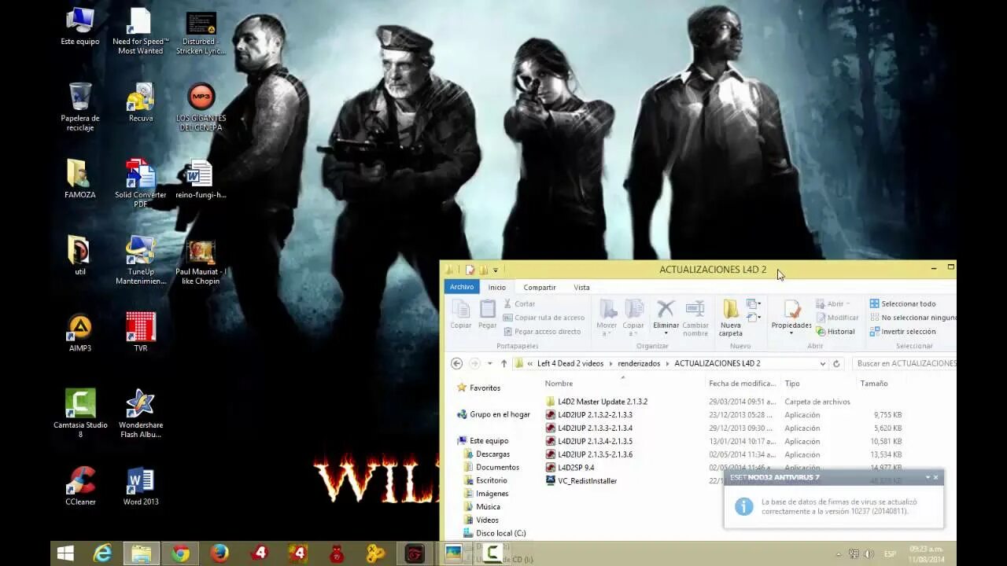Viewport: 1007px width, 566px height.
Task: Click the Eliminar delete icon
Action: (666, 309)
